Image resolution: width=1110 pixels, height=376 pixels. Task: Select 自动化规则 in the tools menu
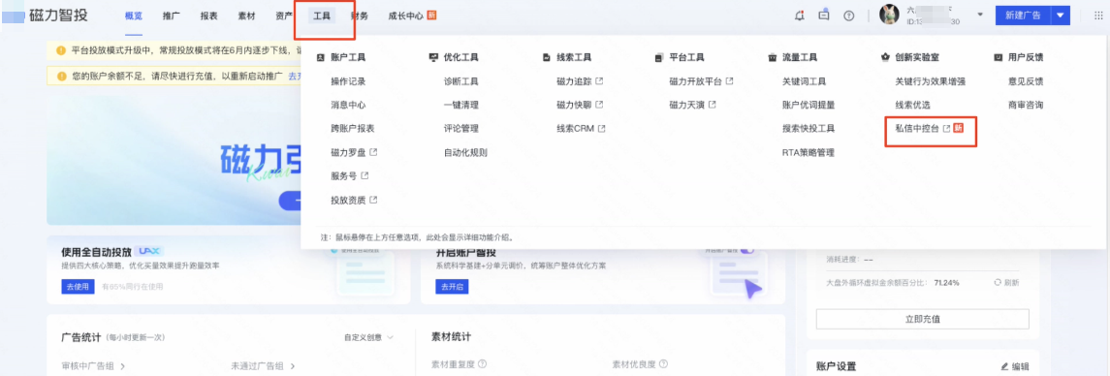465,152
